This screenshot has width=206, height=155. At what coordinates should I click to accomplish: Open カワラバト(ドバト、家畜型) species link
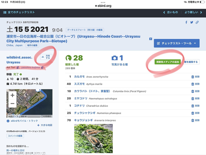click(x=92, y=91)
